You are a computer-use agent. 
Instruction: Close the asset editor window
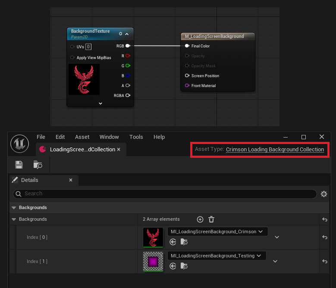tap(322, 137)
